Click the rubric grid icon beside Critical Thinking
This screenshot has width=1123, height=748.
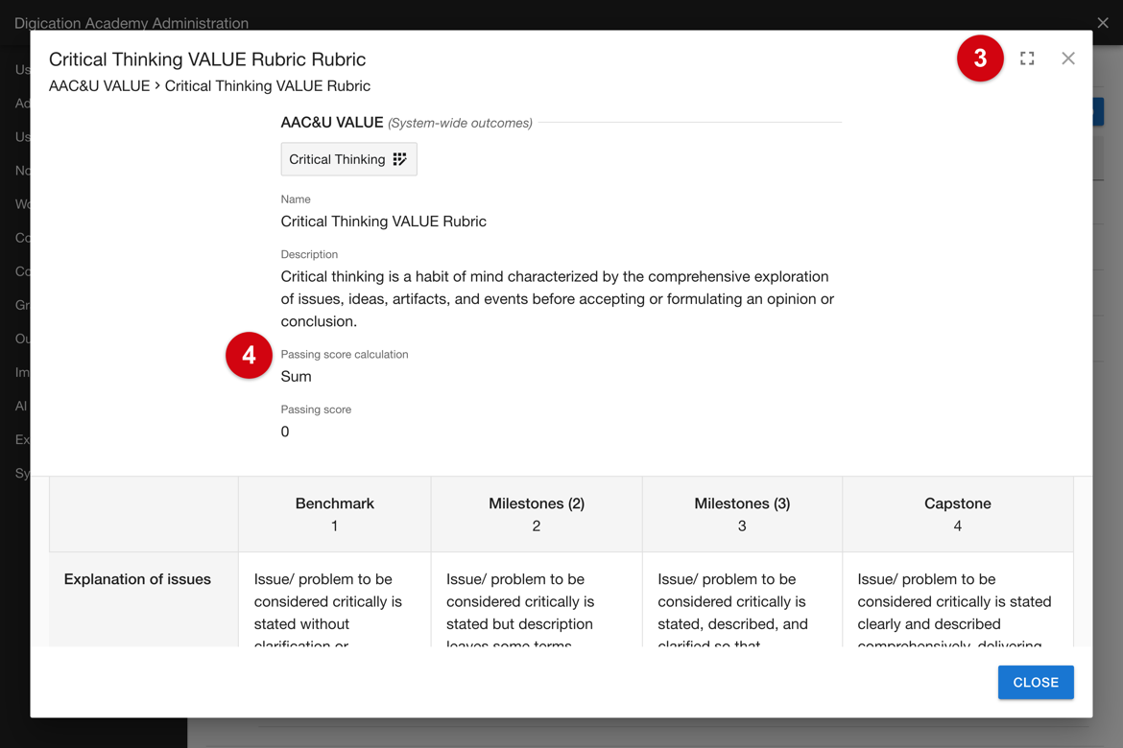tap(399, 159)
